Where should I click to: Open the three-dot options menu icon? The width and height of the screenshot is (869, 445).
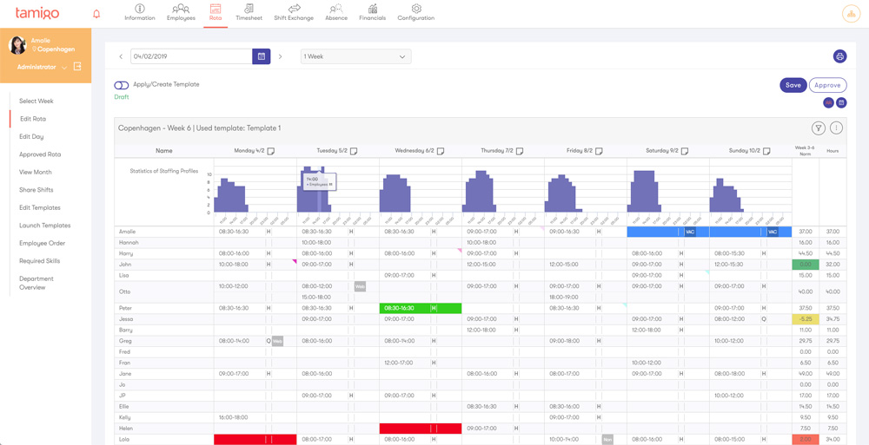pos(836,128)
